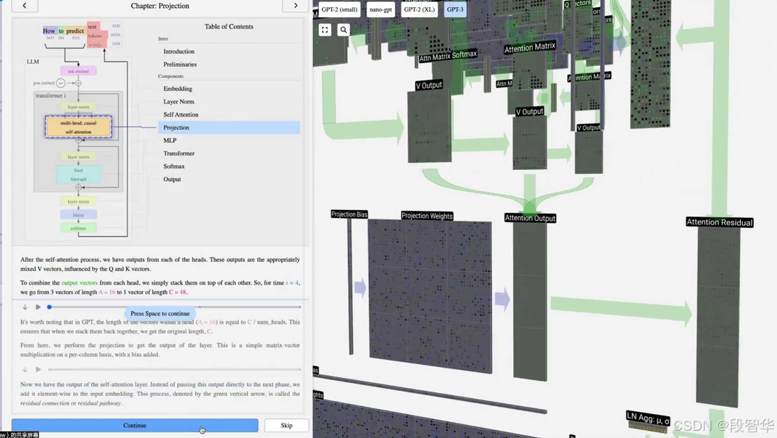
Task: Go to the previous chapter using the left chevron
Action: [x=25, y=6]
